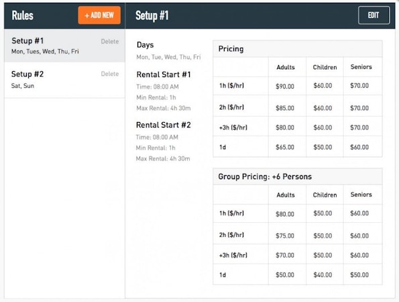Click the '1h ($/hr)' row label in Pricing
The width and height of the screenshot is (399, 302).
point(231,85)
